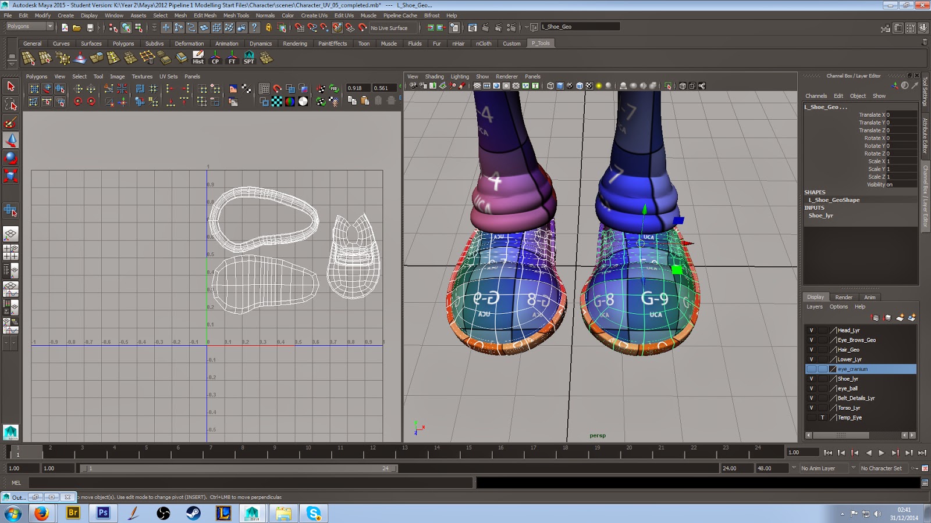
Task: Click the Hist icon on the Polygons shelf
Action: (198, 58)
